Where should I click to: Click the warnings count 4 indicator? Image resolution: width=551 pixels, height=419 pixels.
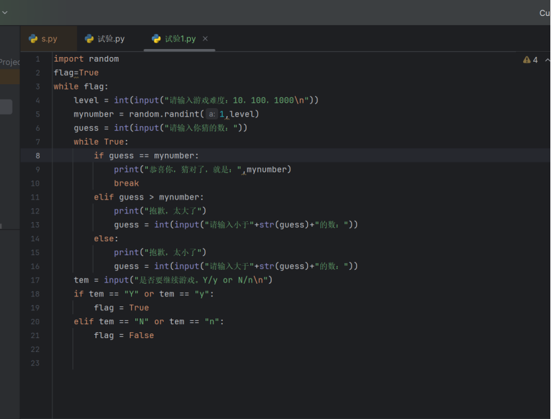pos(535,60)
